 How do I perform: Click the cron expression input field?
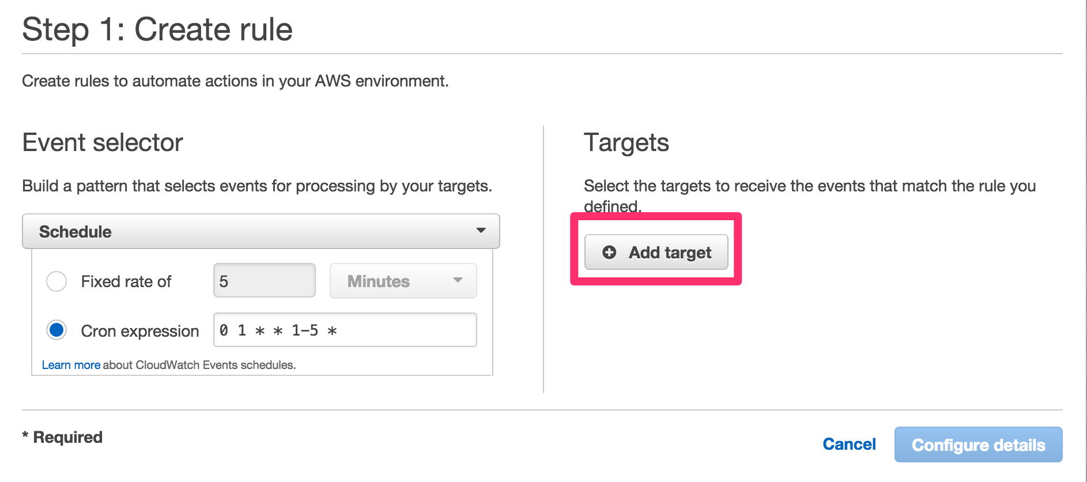click(345, 330)
